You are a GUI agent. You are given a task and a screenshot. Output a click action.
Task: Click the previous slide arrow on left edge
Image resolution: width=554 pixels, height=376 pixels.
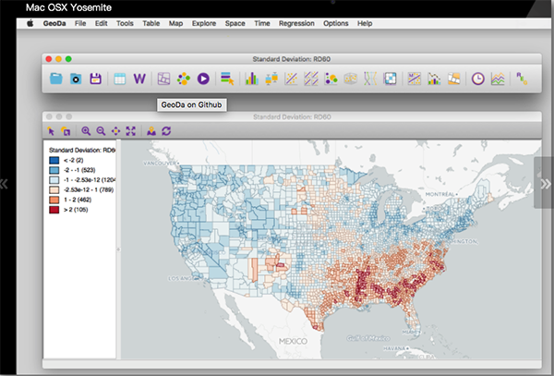(x=5, y=183)
